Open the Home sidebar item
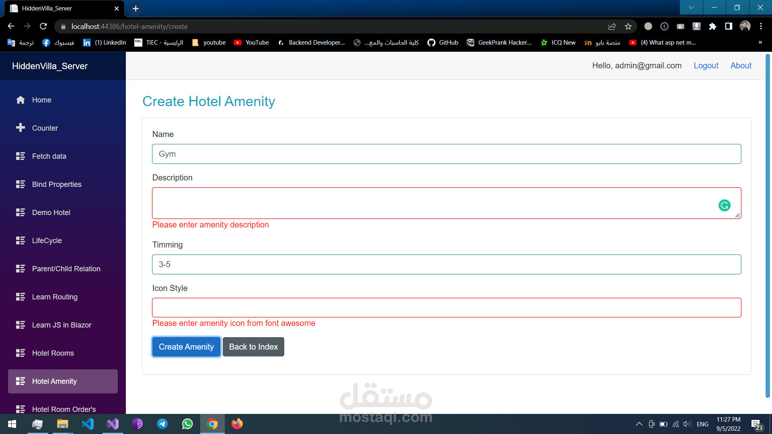This screenshot has height=434, width=772. tap(42, 100)
